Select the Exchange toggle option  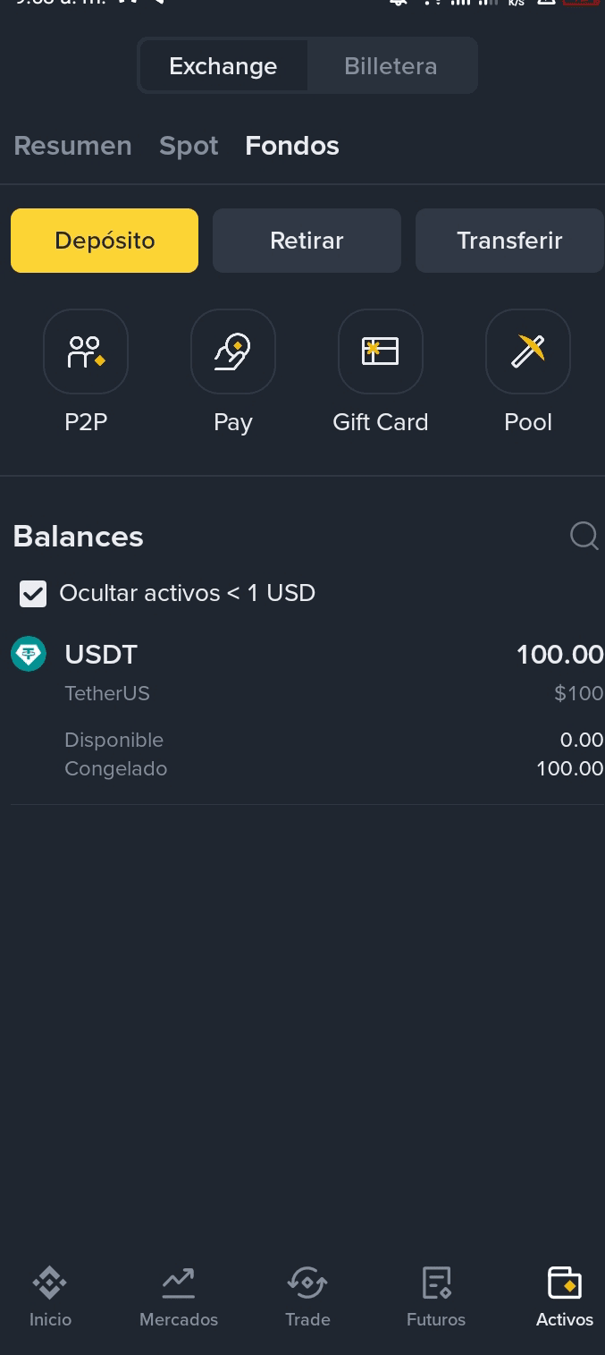tap(223, 66)
